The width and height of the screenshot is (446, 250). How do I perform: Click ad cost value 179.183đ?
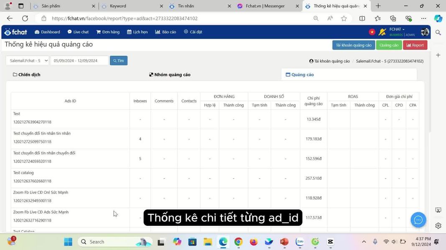pyautogui.click(x=313, y=139)
